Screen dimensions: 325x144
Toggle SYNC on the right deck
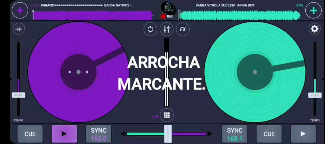click(x=235, y=134)
